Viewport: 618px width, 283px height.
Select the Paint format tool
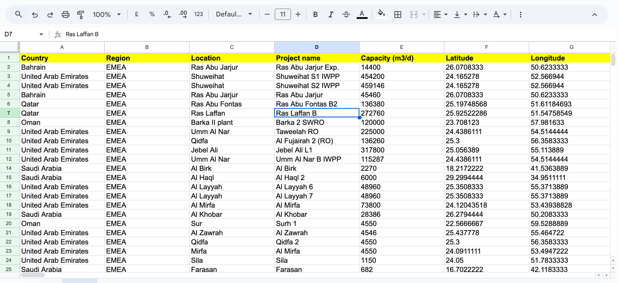tap(81, 14)
